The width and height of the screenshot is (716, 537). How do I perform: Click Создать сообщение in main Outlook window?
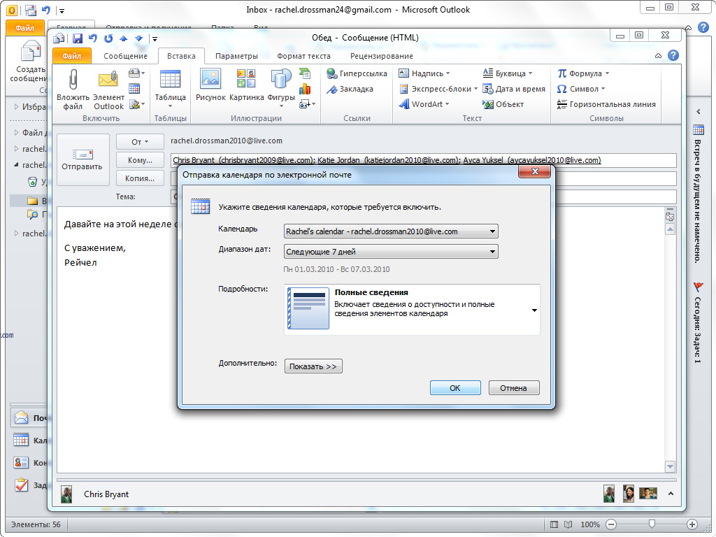[30, 62]
